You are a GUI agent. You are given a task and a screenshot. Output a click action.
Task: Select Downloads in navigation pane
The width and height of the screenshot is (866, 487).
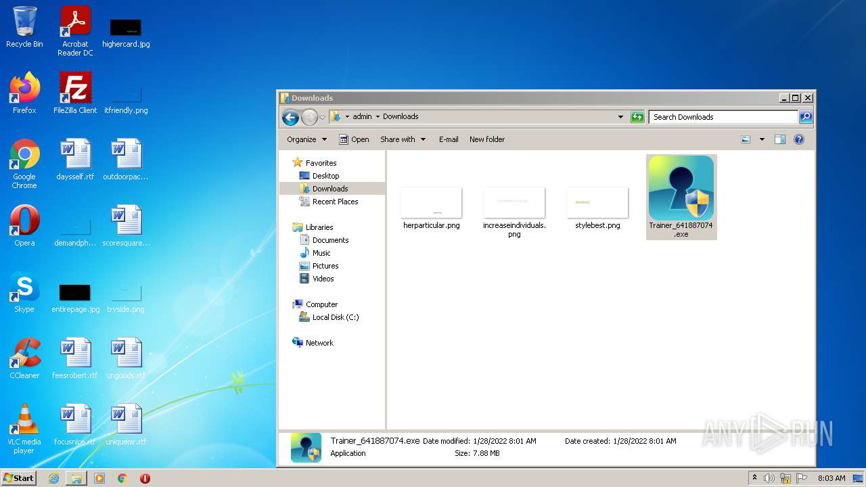click(330, 189)
